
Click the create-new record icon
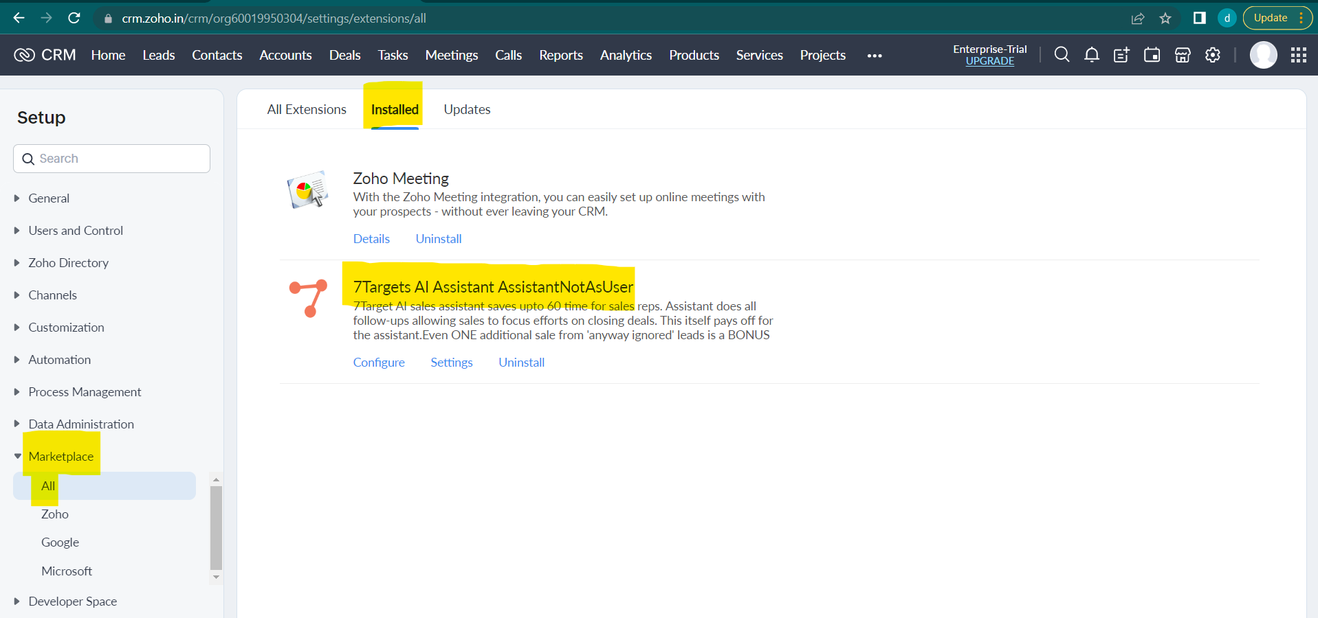click(x=1121, y=55)
